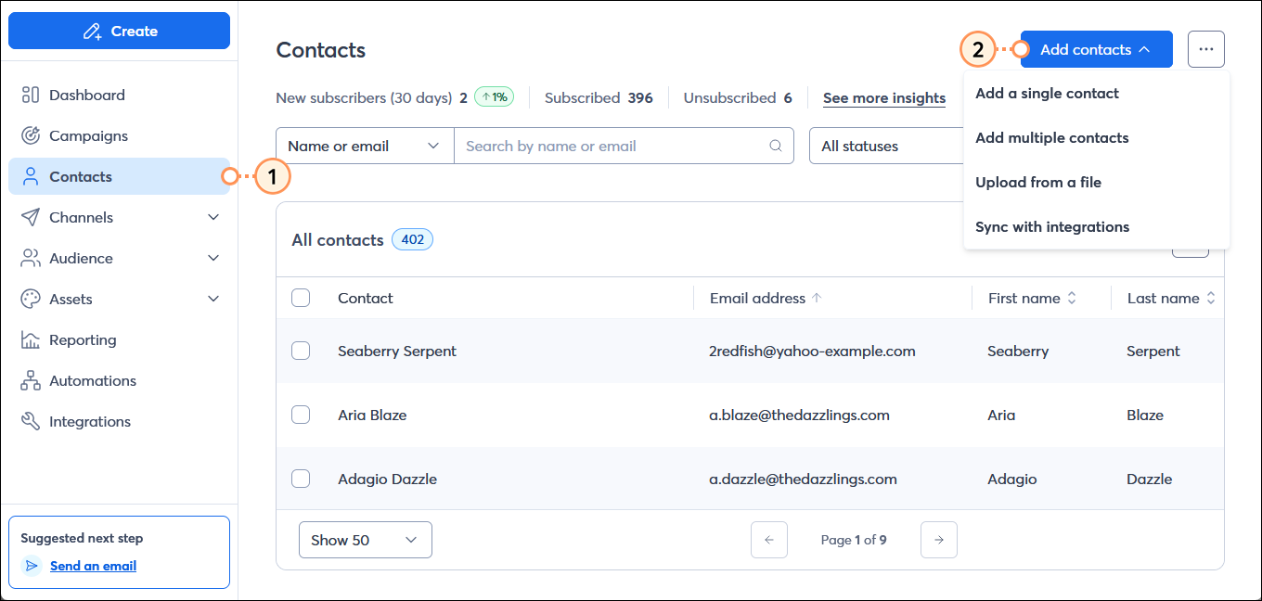Click inside the name or email search field
This screenshot has height=601, width=1262.
pos(612,146)
